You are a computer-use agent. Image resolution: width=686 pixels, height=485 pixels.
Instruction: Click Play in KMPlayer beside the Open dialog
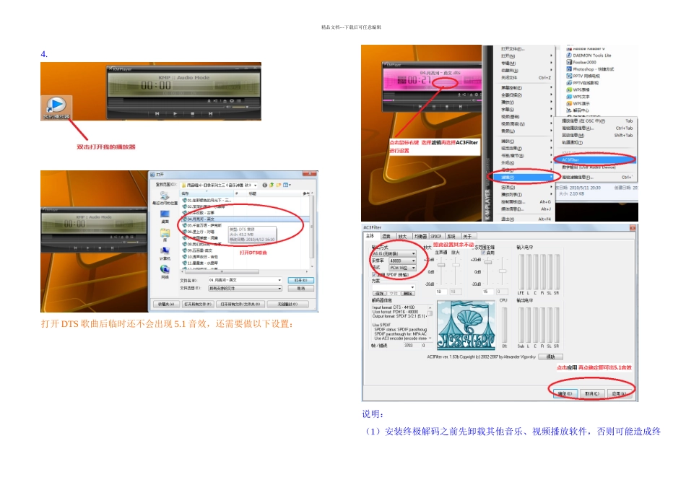[x=87, y=248]
